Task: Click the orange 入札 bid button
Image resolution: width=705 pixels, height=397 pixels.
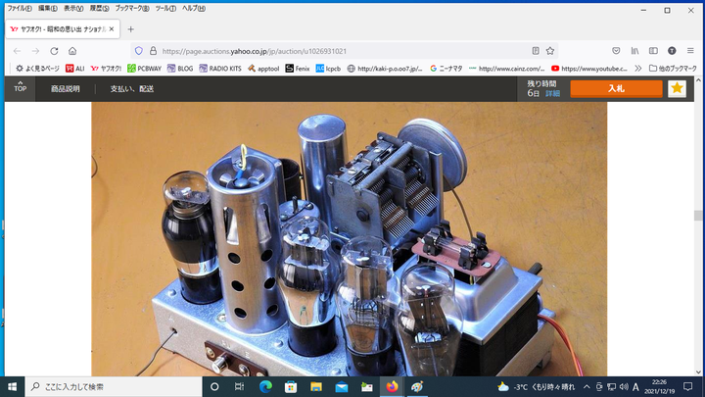Action: click(616, 88)
